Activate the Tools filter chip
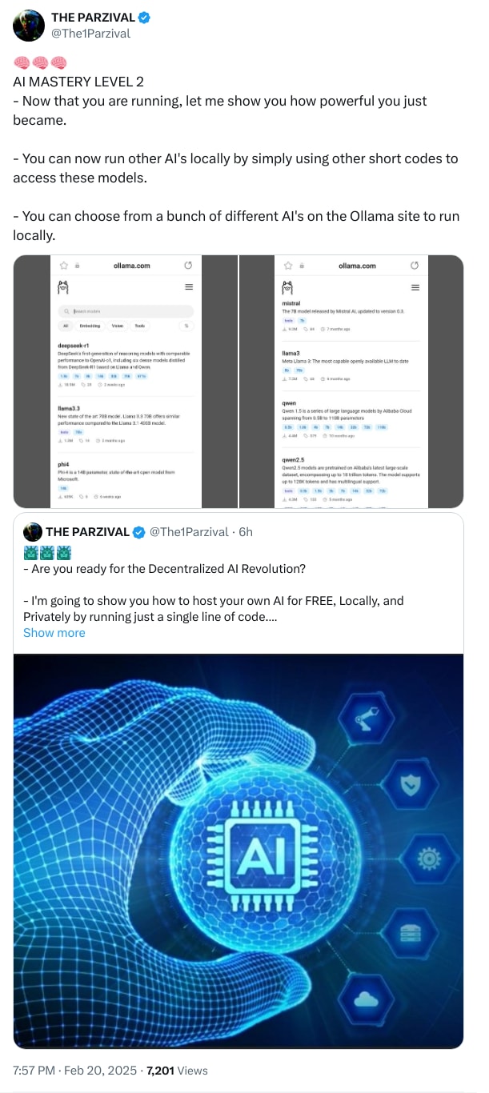 tap(139, 326)
